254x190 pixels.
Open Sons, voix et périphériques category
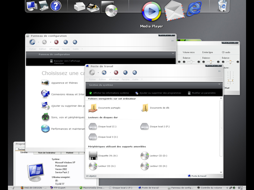63,117
